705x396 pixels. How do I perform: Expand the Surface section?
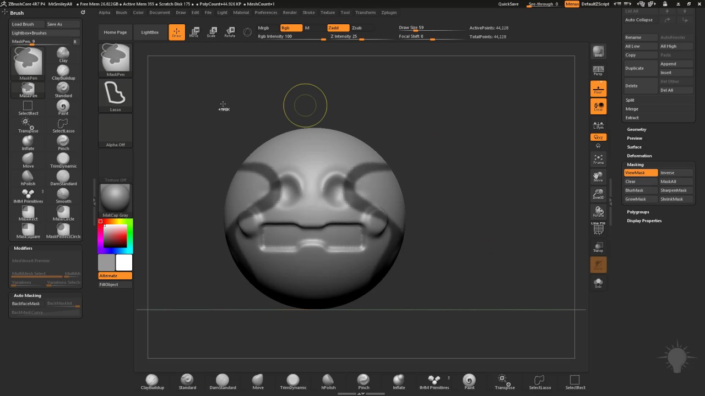click(x=634, y=147)
